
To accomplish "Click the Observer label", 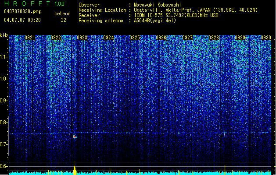I will pos(89,5).
